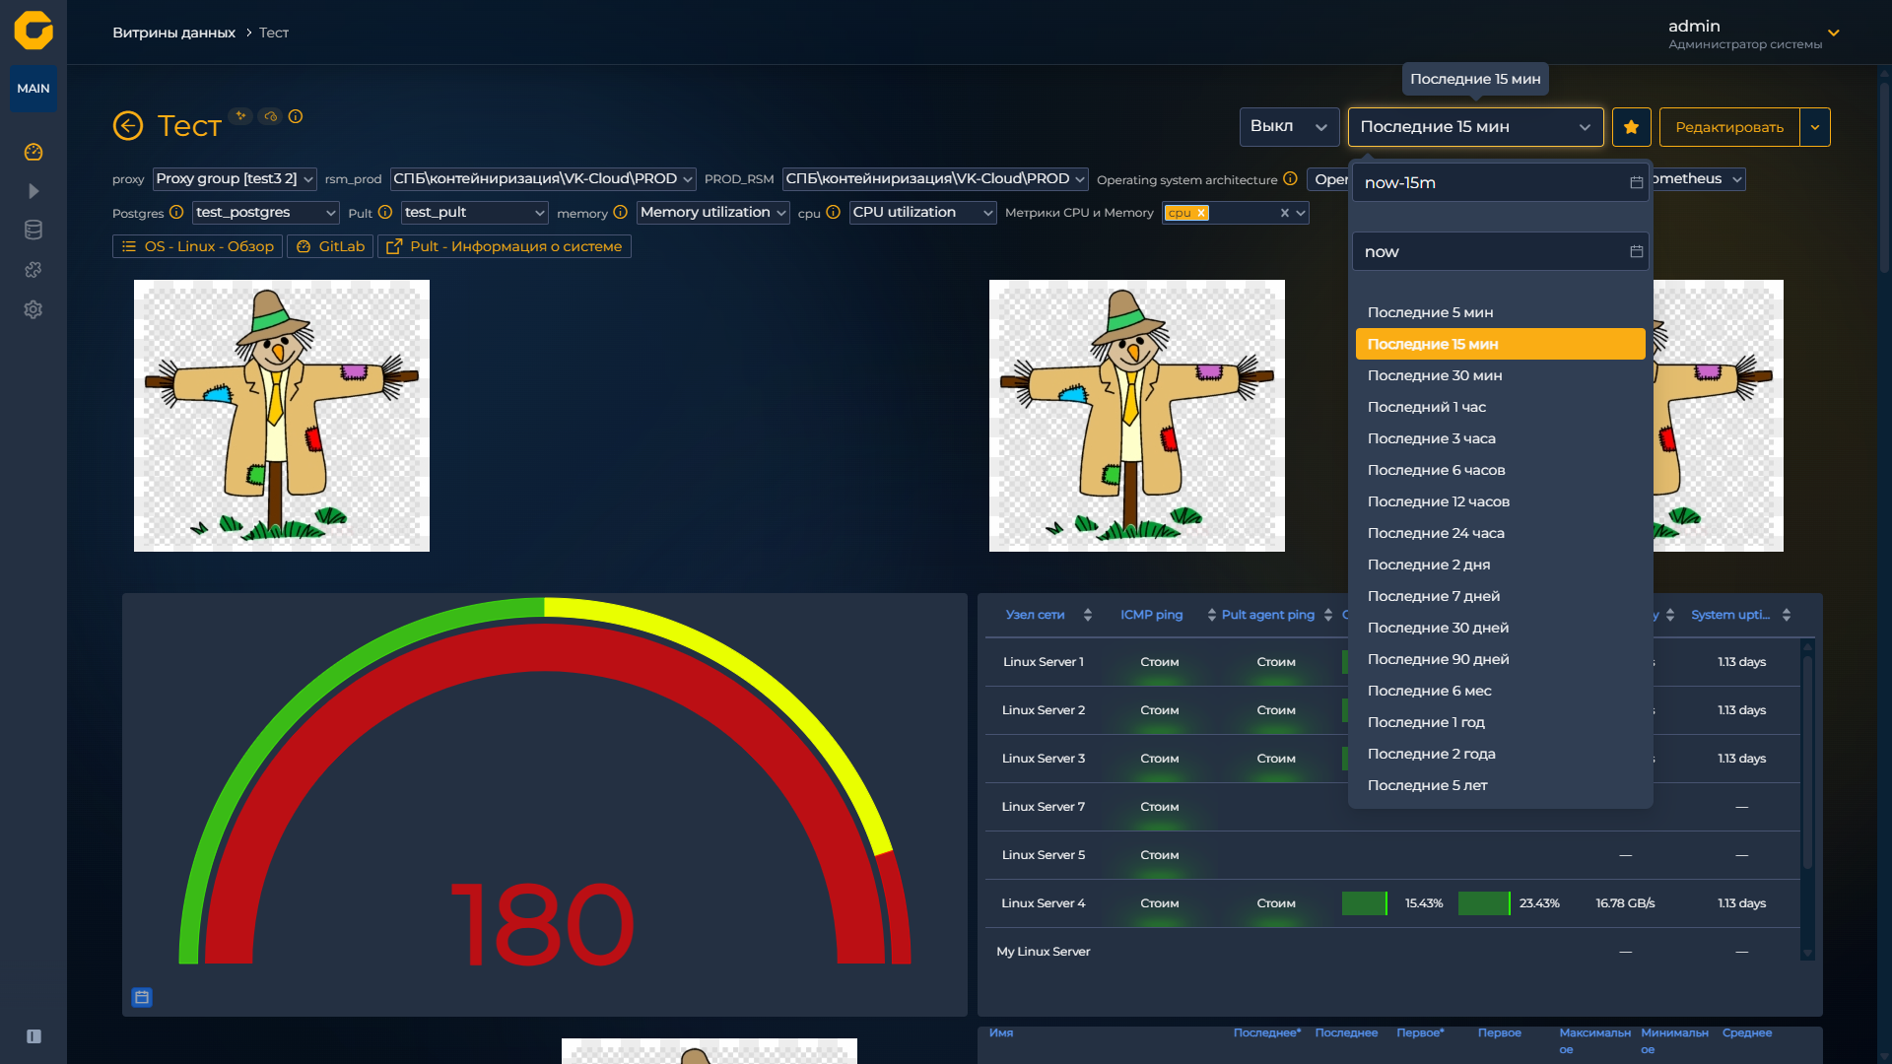Open calendar for the now field
Viewport: 1892px width, 1064px height.
1637,251
